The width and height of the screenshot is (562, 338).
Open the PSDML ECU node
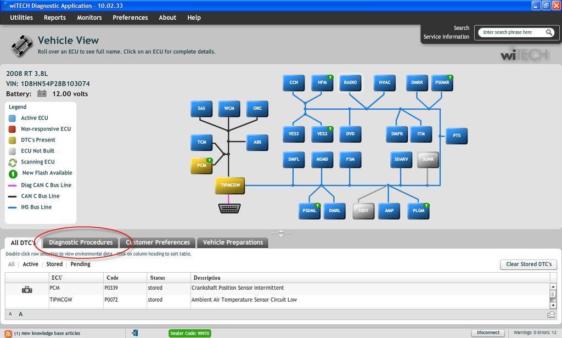(310, 211)
